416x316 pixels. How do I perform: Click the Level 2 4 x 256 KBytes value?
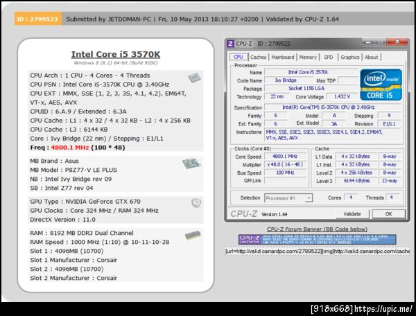click(x=356, y=173)
